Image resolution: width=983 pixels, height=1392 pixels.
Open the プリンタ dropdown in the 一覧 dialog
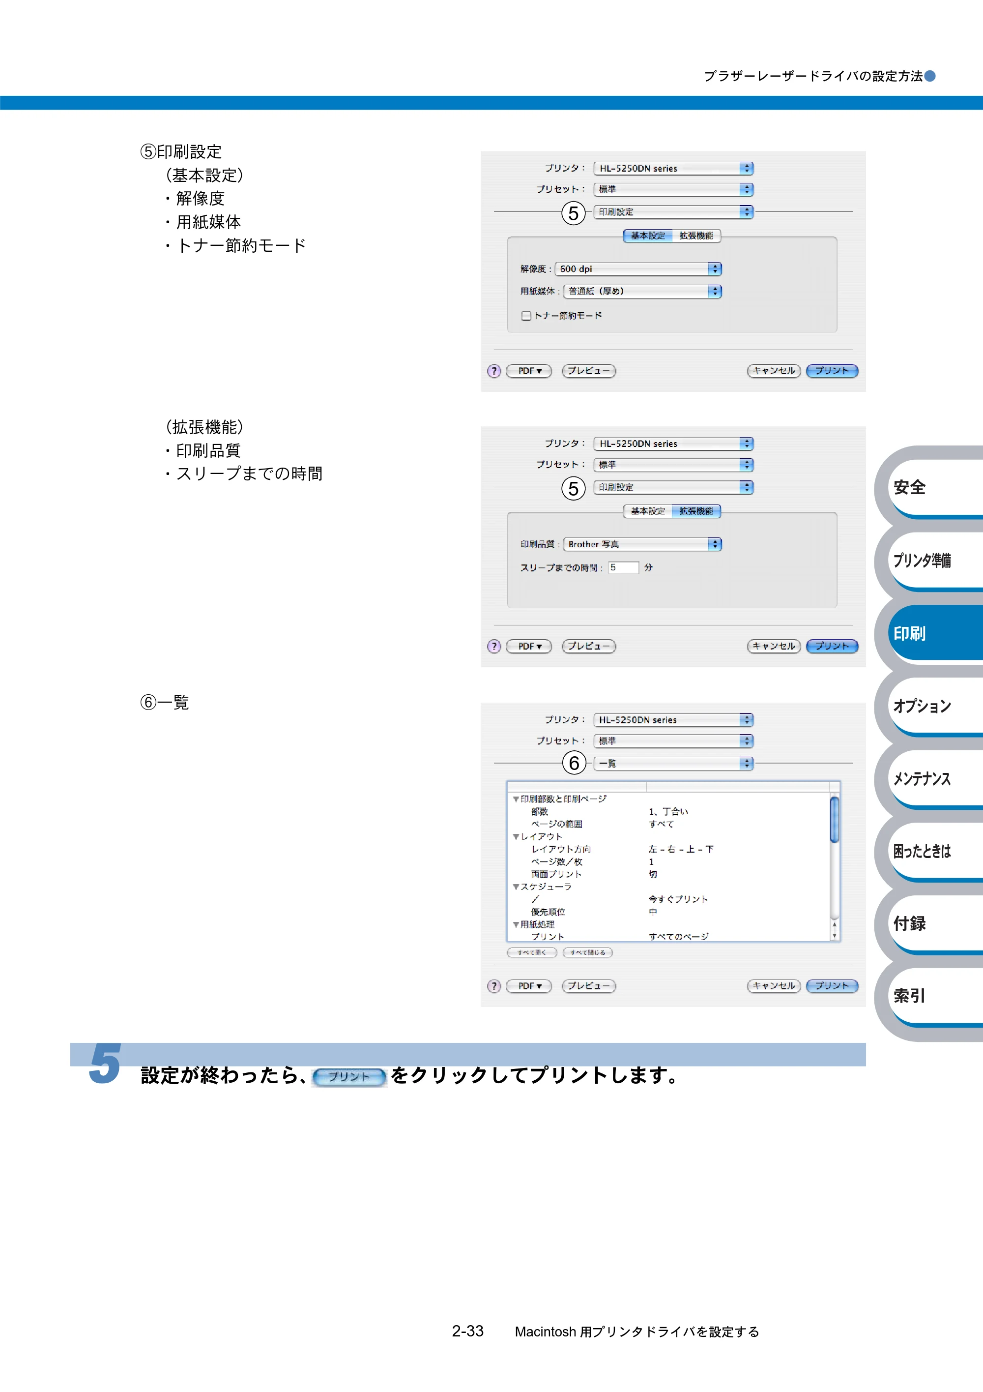click(x=673, y=720)
